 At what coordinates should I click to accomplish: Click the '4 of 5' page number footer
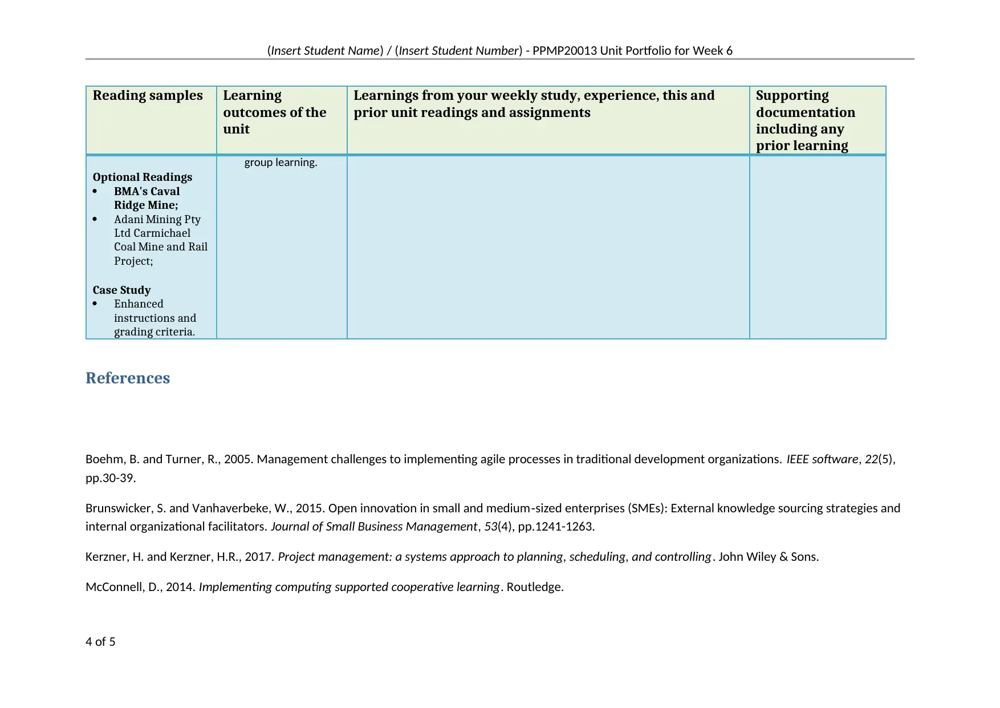pos(100,642)
